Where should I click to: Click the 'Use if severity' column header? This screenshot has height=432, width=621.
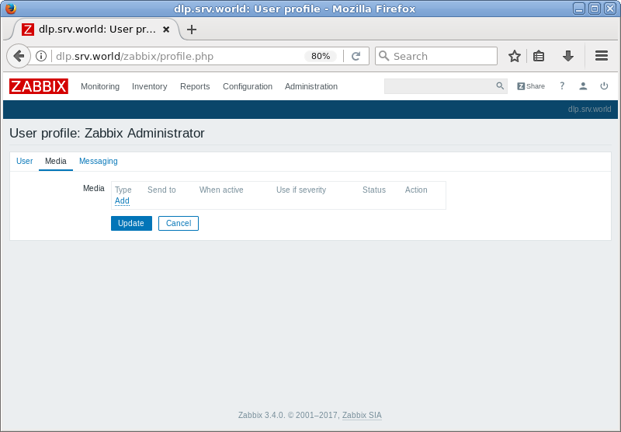(x=301, y=190)
